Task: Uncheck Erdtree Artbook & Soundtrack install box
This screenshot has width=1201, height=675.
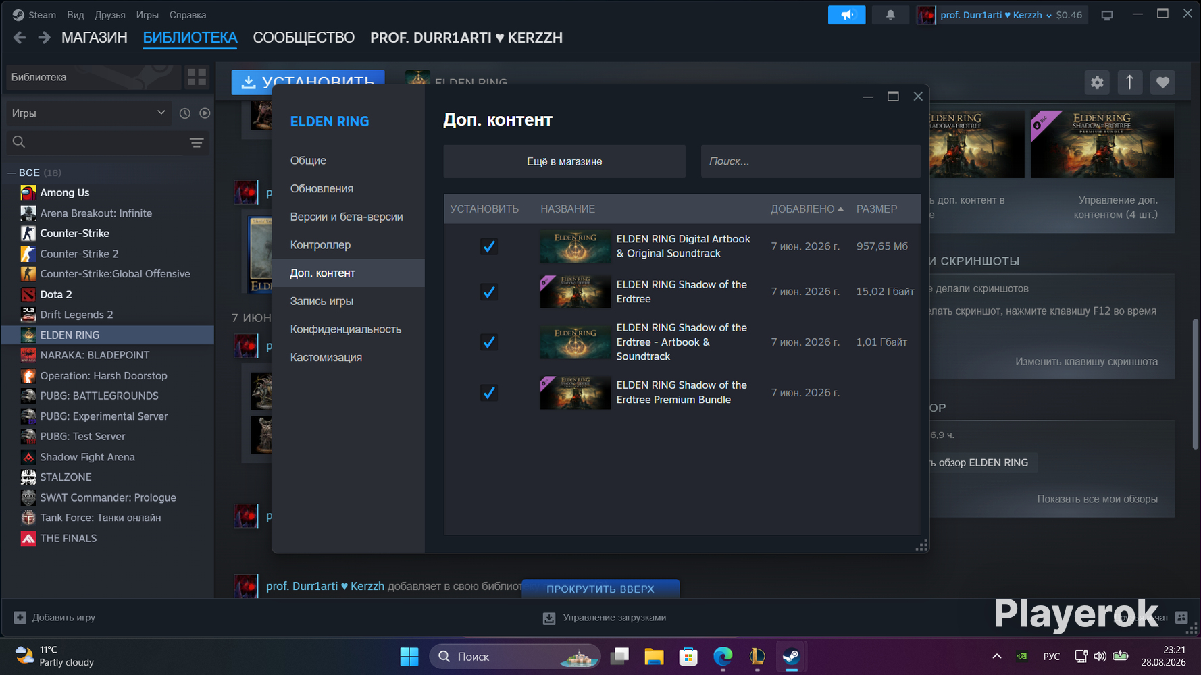Action: (489, 342)
